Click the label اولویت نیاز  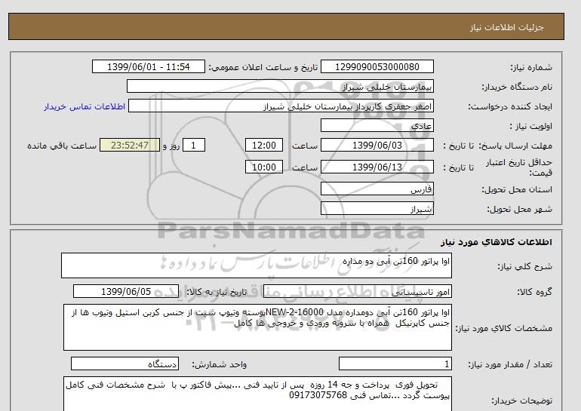pos(530,126)
